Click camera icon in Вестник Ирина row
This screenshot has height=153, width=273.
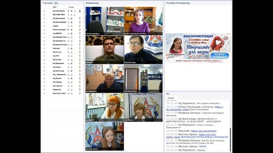point(72,11)
